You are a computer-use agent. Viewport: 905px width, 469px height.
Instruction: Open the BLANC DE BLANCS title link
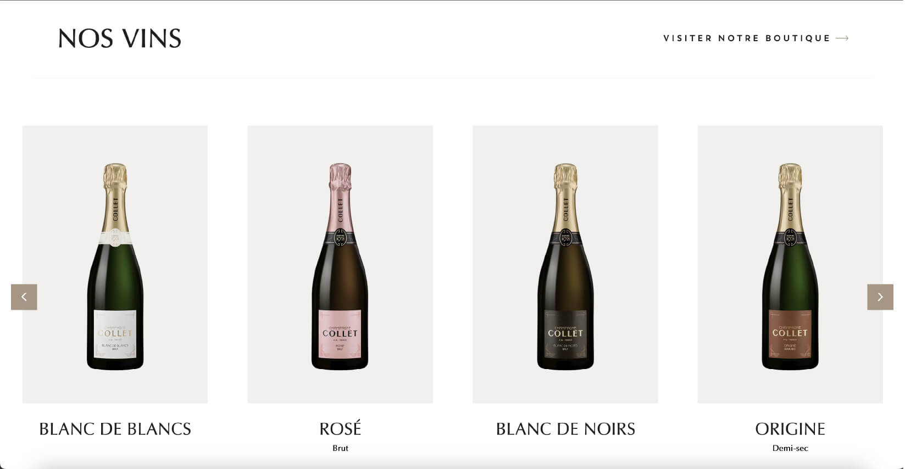[x=115, y=429]
